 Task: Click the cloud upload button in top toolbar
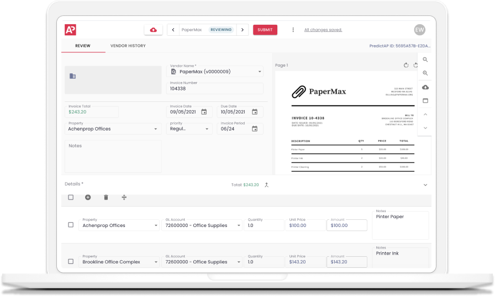pyautogui.click(x=154, y=30)
